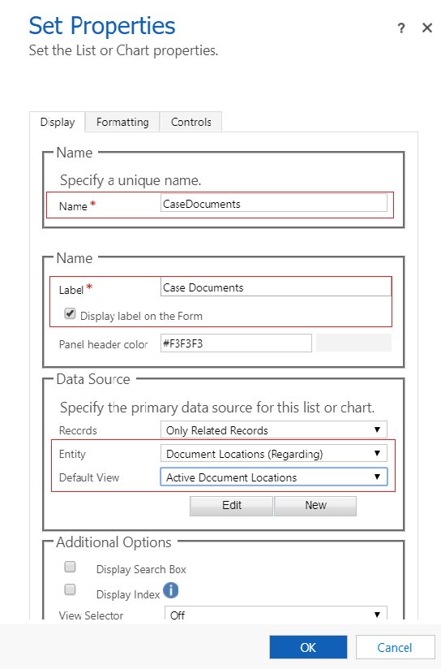Click the Edit view button
Viewport: 441px width, 669px height.
point(231,506)
